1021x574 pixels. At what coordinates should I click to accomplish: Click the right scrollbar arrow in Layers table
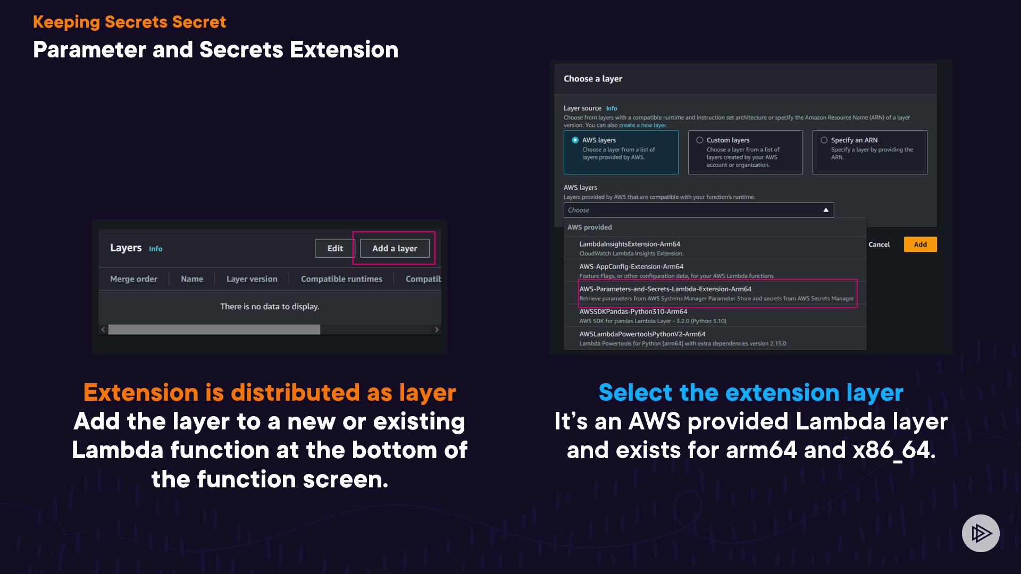(437, 330)
